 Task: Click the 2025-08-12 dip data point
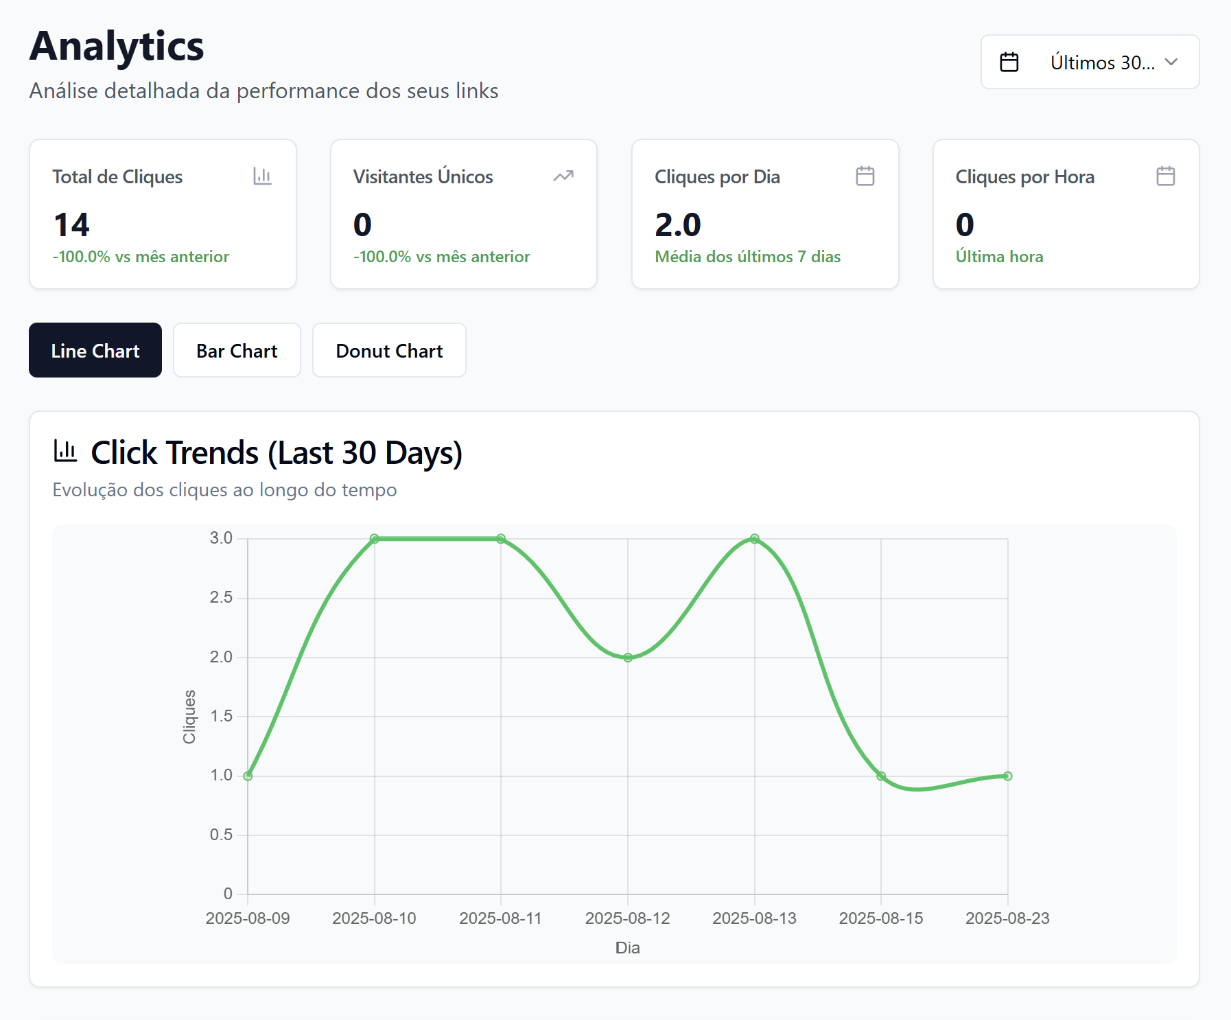click(628, 658)
